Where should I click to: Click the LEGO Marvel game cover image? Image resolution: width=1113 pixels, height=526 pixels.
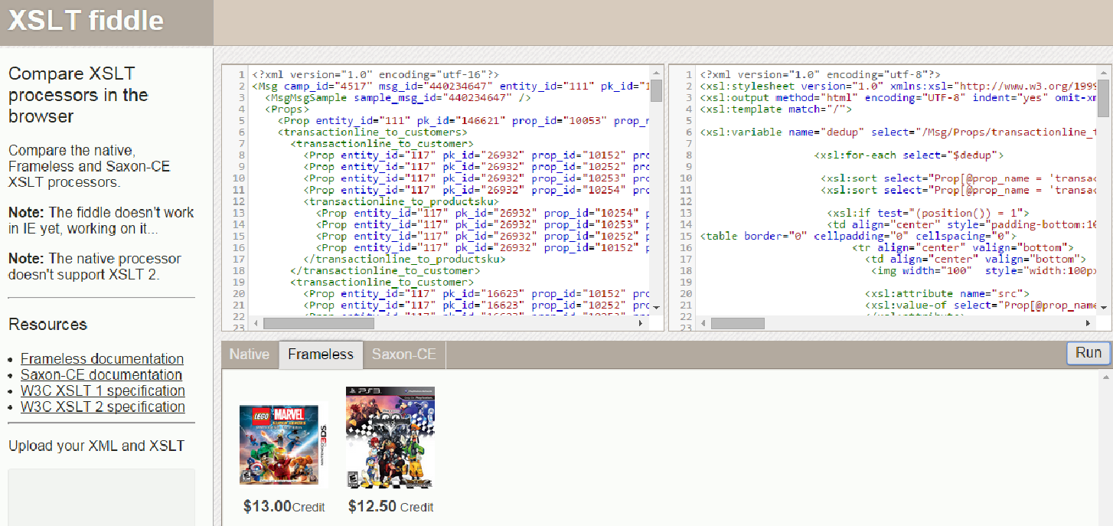283,445
